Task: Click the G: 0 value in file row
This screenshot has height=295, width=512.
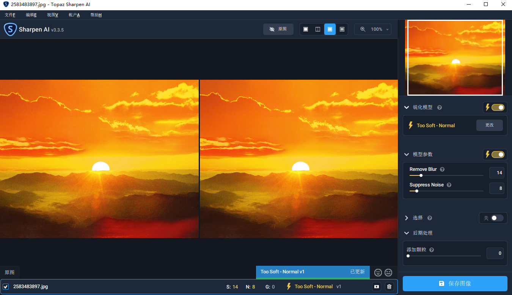Action: [270, 287]
